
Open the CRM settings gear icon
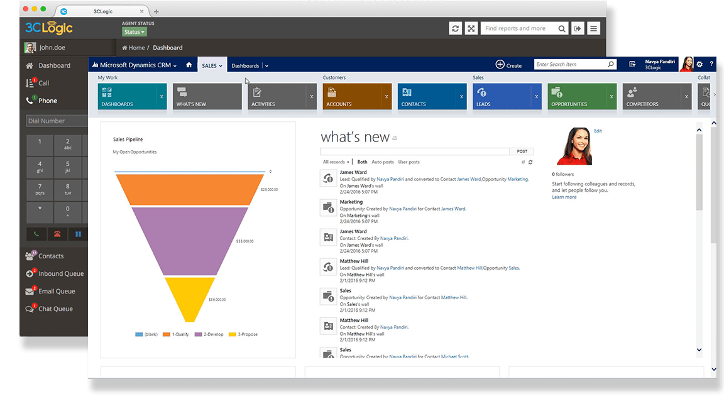tap(699, 64)
